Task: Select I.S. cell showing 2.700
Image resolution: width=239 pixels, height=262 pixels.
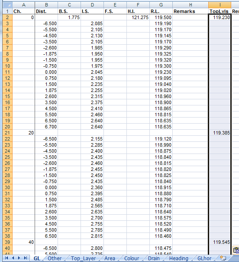Action: pyautogui.click(x=92, y=218)
